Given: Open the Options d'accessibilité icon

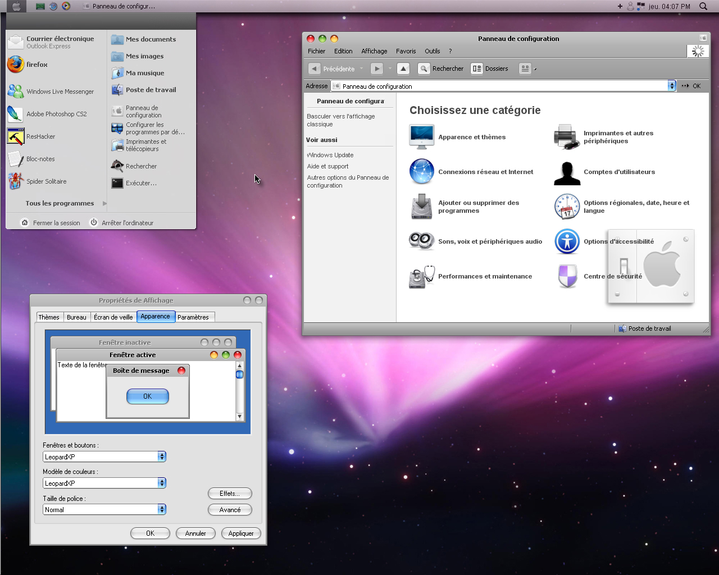Looking at the screenshot, I should [567, 241].
